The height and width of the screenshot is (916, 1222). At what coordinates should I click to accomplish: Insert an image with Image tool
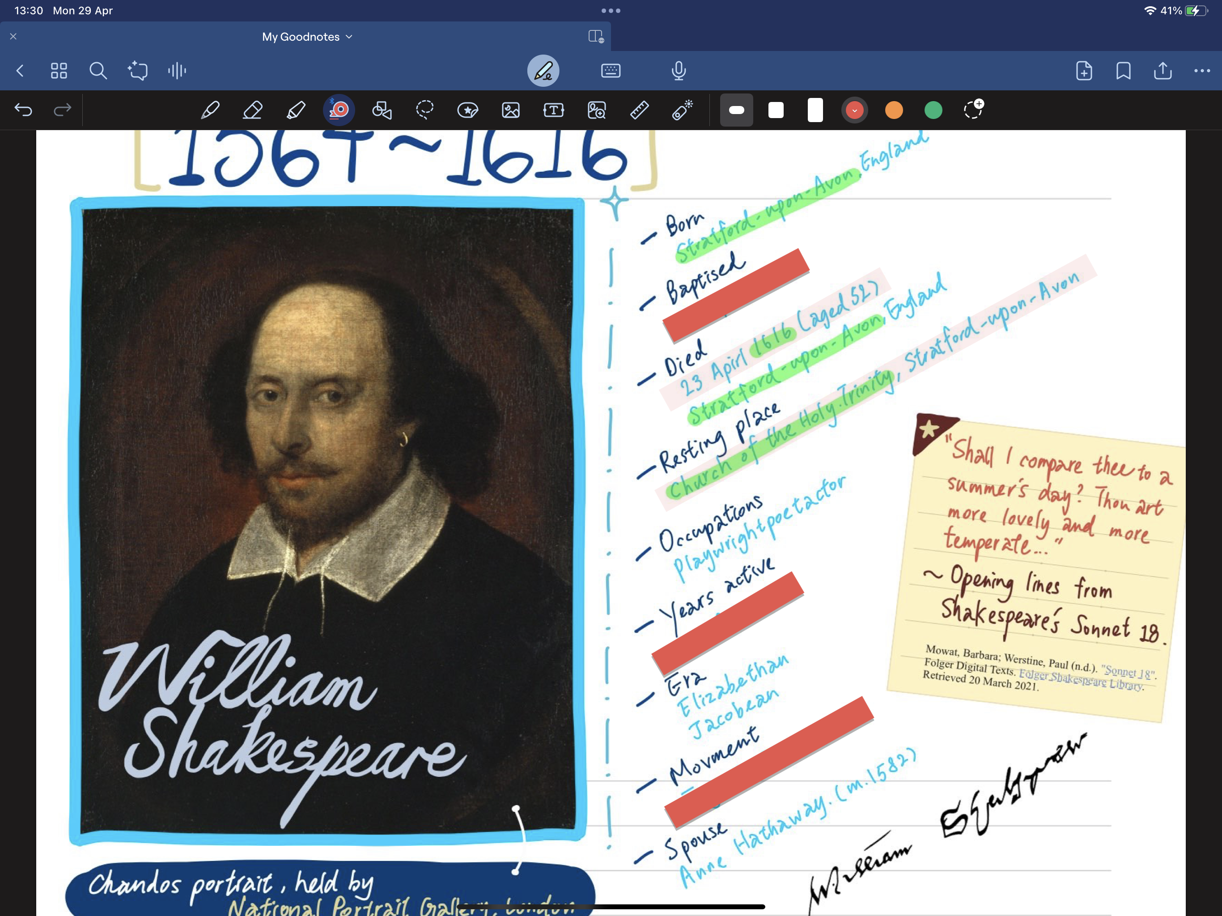pyautogui.click(x=510, y=110)
